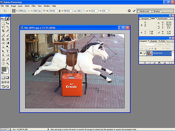Screen dimensions: 175x131
Task: Switch to Standard Mode editing
Action: (3, 78)
